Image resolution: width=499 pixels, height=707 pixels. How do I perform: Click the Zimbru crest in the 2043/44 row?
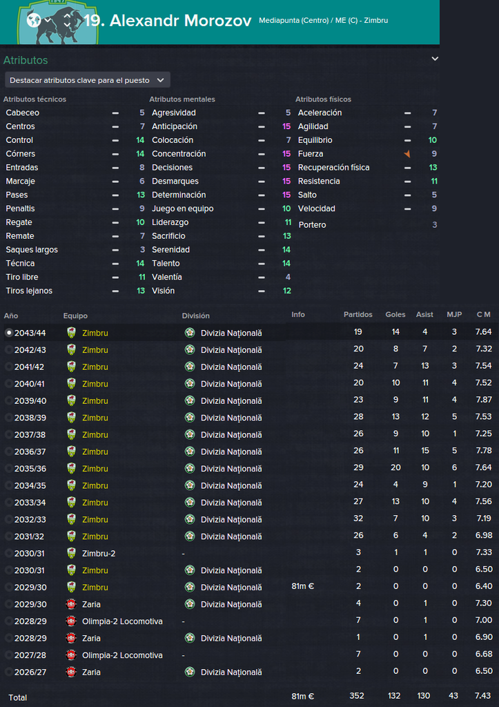71,332
